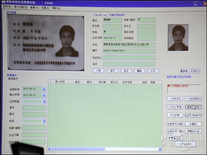
Task: Select the 全程彩色扫描 button
Action: coord(175,124)
